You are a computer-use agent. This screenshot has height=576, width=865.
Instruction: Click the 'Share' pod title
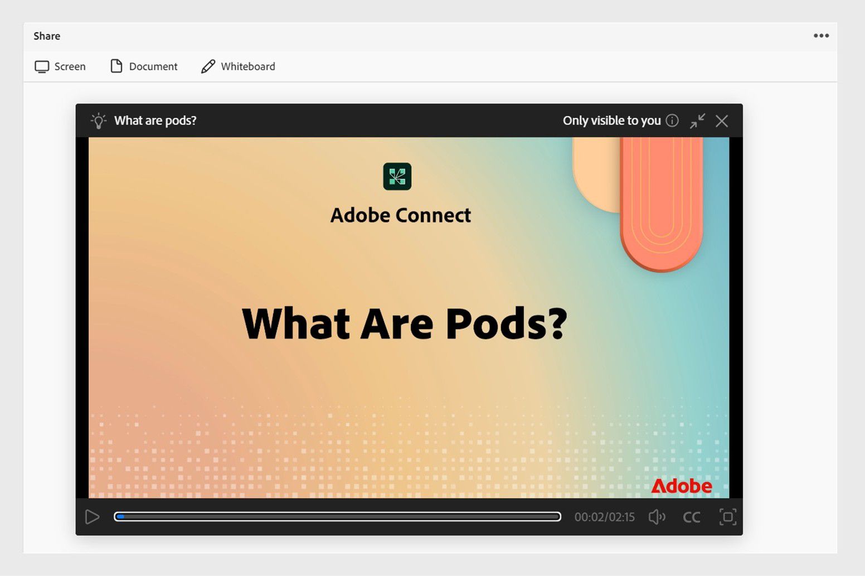click(x=47, y=36)
